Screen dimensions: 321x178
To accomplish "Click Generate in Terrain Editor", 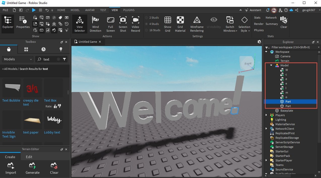I will (x=32, y=168).
